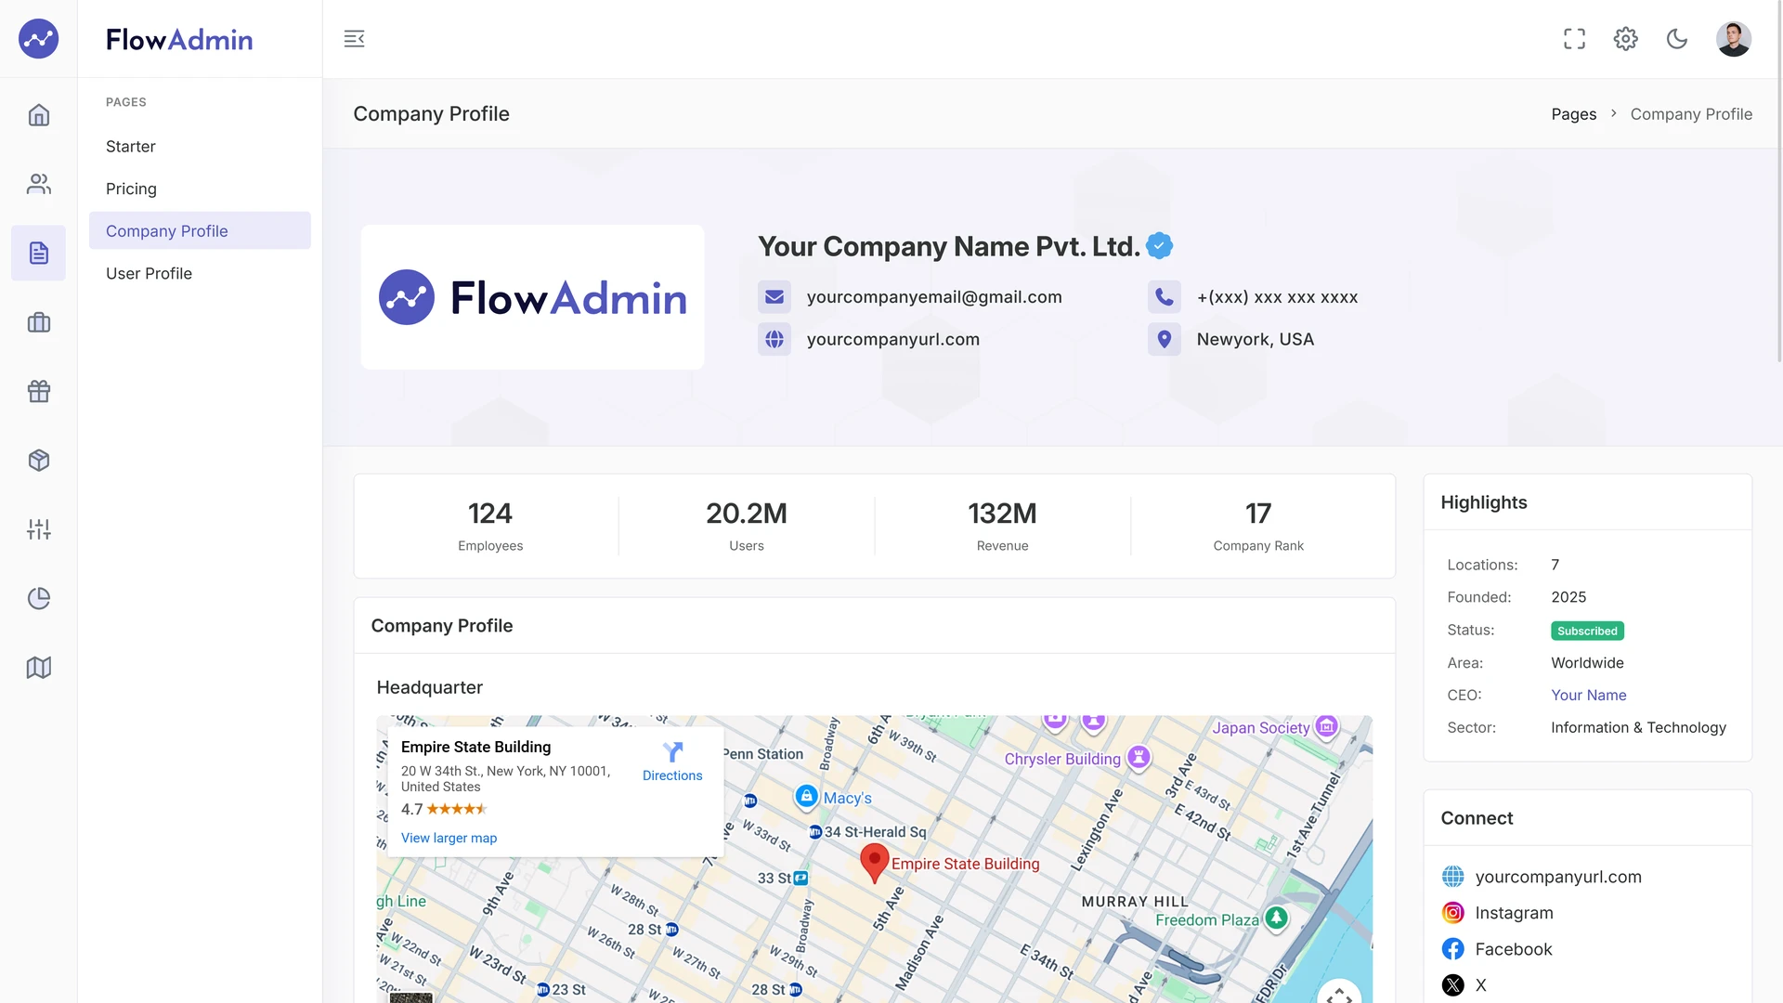
Task: Click the 132M Revenue stat
Action: [1002, 527]
